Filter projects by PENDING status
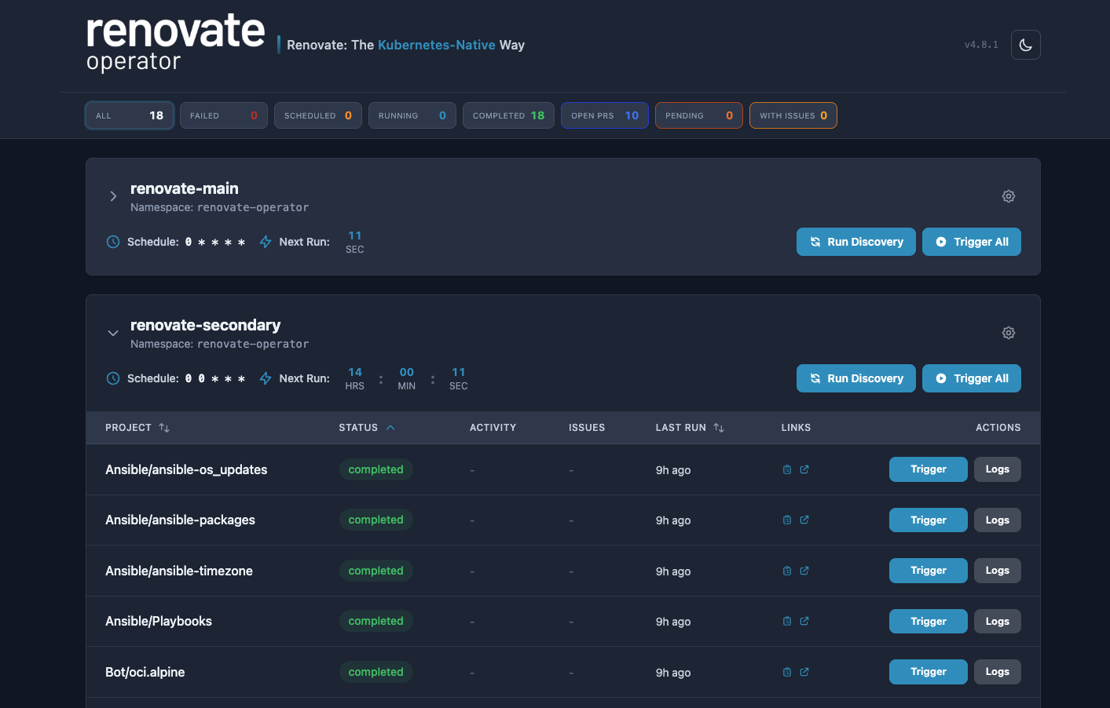Viewport: 1110px width, 708px height. click(699, 115)
